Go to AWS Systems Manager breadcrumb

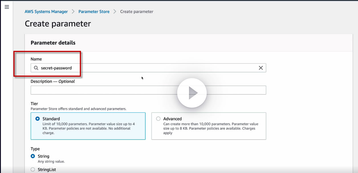46,12
